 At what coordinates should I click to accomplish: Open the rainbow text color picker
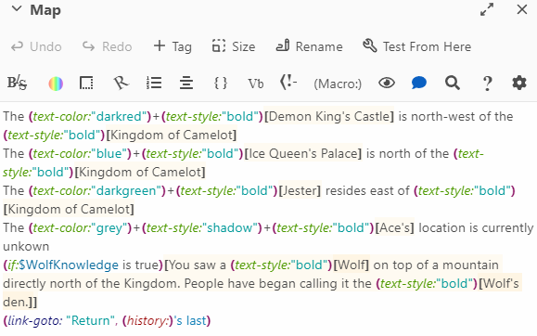56,84
